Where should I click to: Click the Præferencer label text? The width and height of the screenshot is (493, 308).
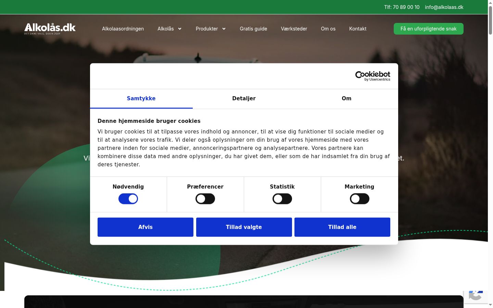205,187
